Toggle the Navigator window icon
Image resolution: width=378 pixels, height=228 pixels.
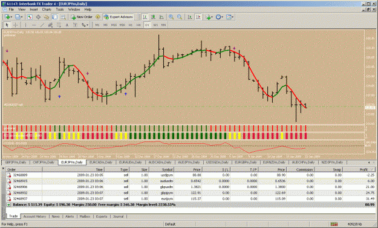[x=47, y=17]
